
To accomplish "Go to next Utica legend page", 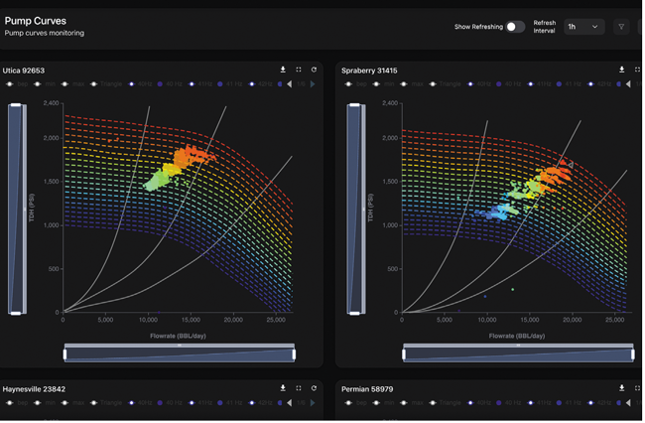I will [x=313, y=84].
